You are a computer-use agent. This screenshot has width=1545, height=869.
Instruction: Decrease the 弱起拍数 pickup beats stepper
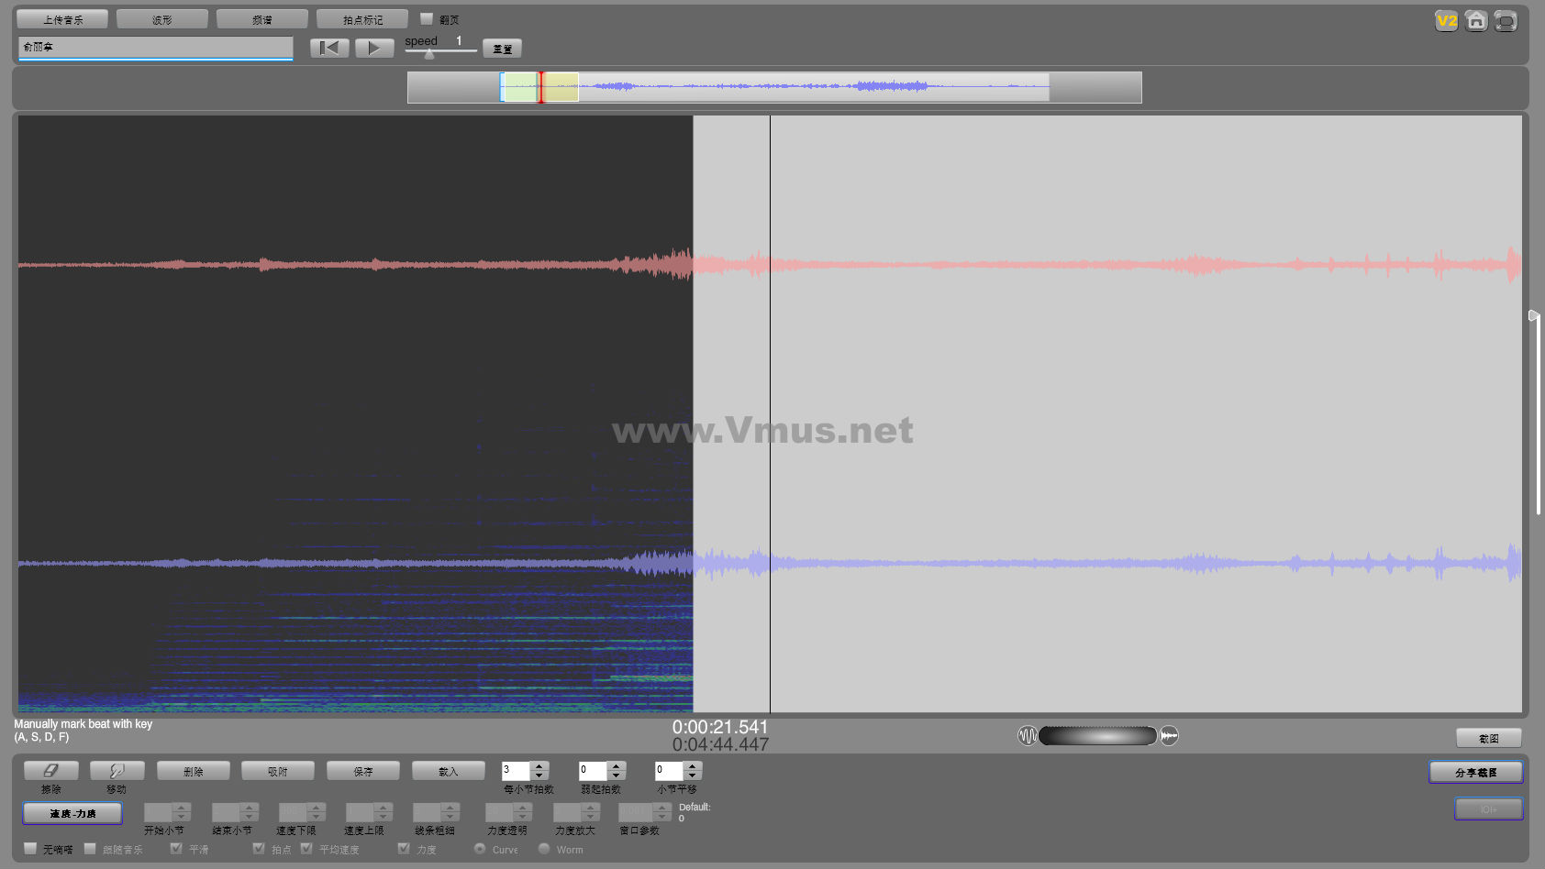[x=617, y=775]
